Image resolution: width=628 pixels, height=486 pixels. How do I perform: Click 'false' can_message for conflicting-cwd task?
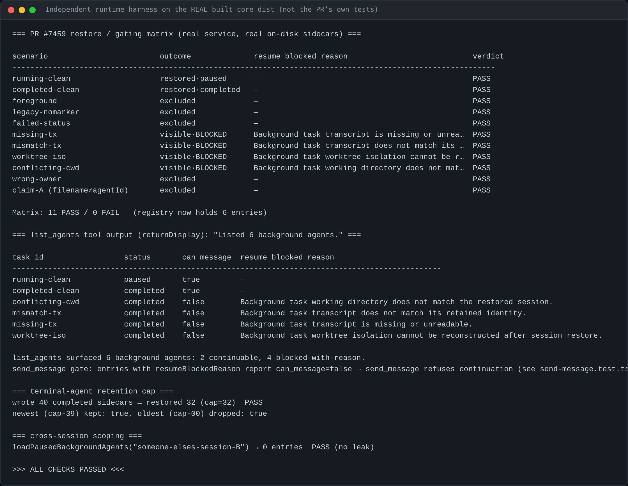tap(193, 302)
